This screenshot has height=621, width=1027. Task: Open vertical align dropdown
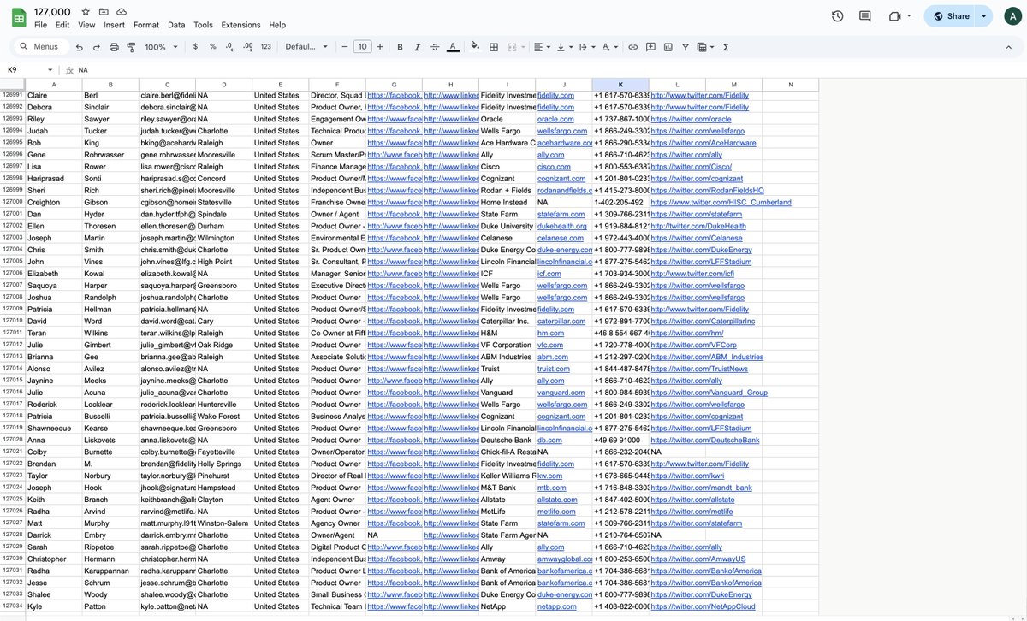point(564,47)
